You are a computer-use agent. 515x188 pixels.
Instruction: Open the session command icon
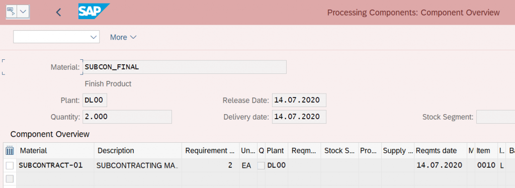pos(11,12)
